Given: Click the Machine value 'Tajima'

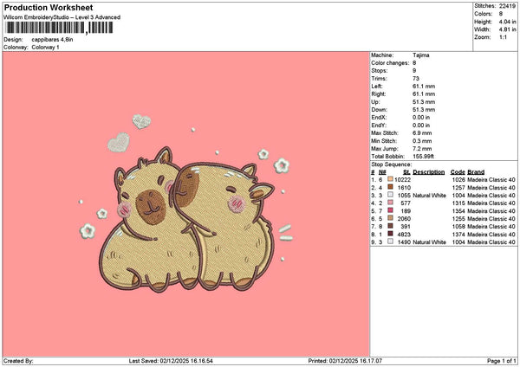Looking at the screenshot, I should [x=421, y=55].
